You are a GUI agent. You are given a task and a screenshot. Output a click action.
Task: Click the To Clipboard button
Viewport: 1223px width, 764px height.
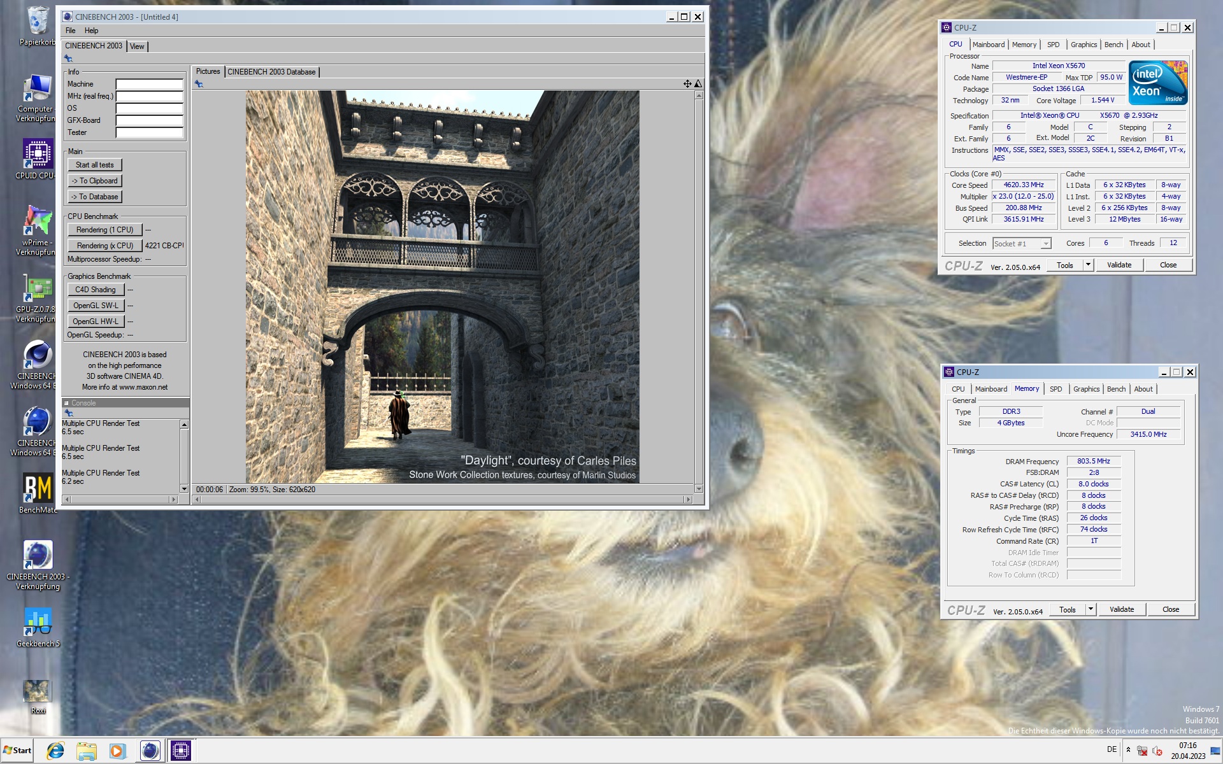click(95, 181)
